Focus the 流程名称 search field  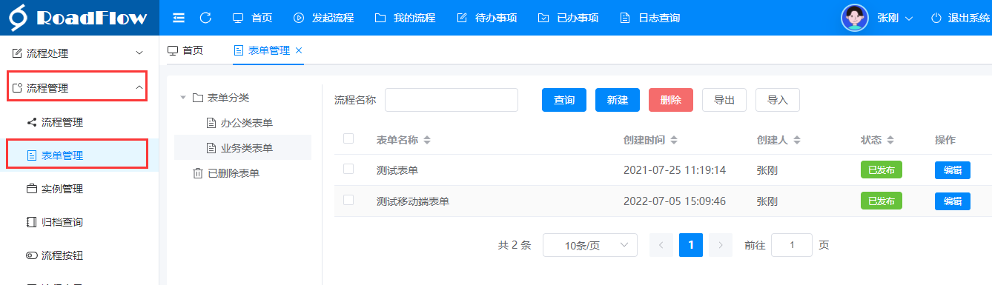coord(452,100)
